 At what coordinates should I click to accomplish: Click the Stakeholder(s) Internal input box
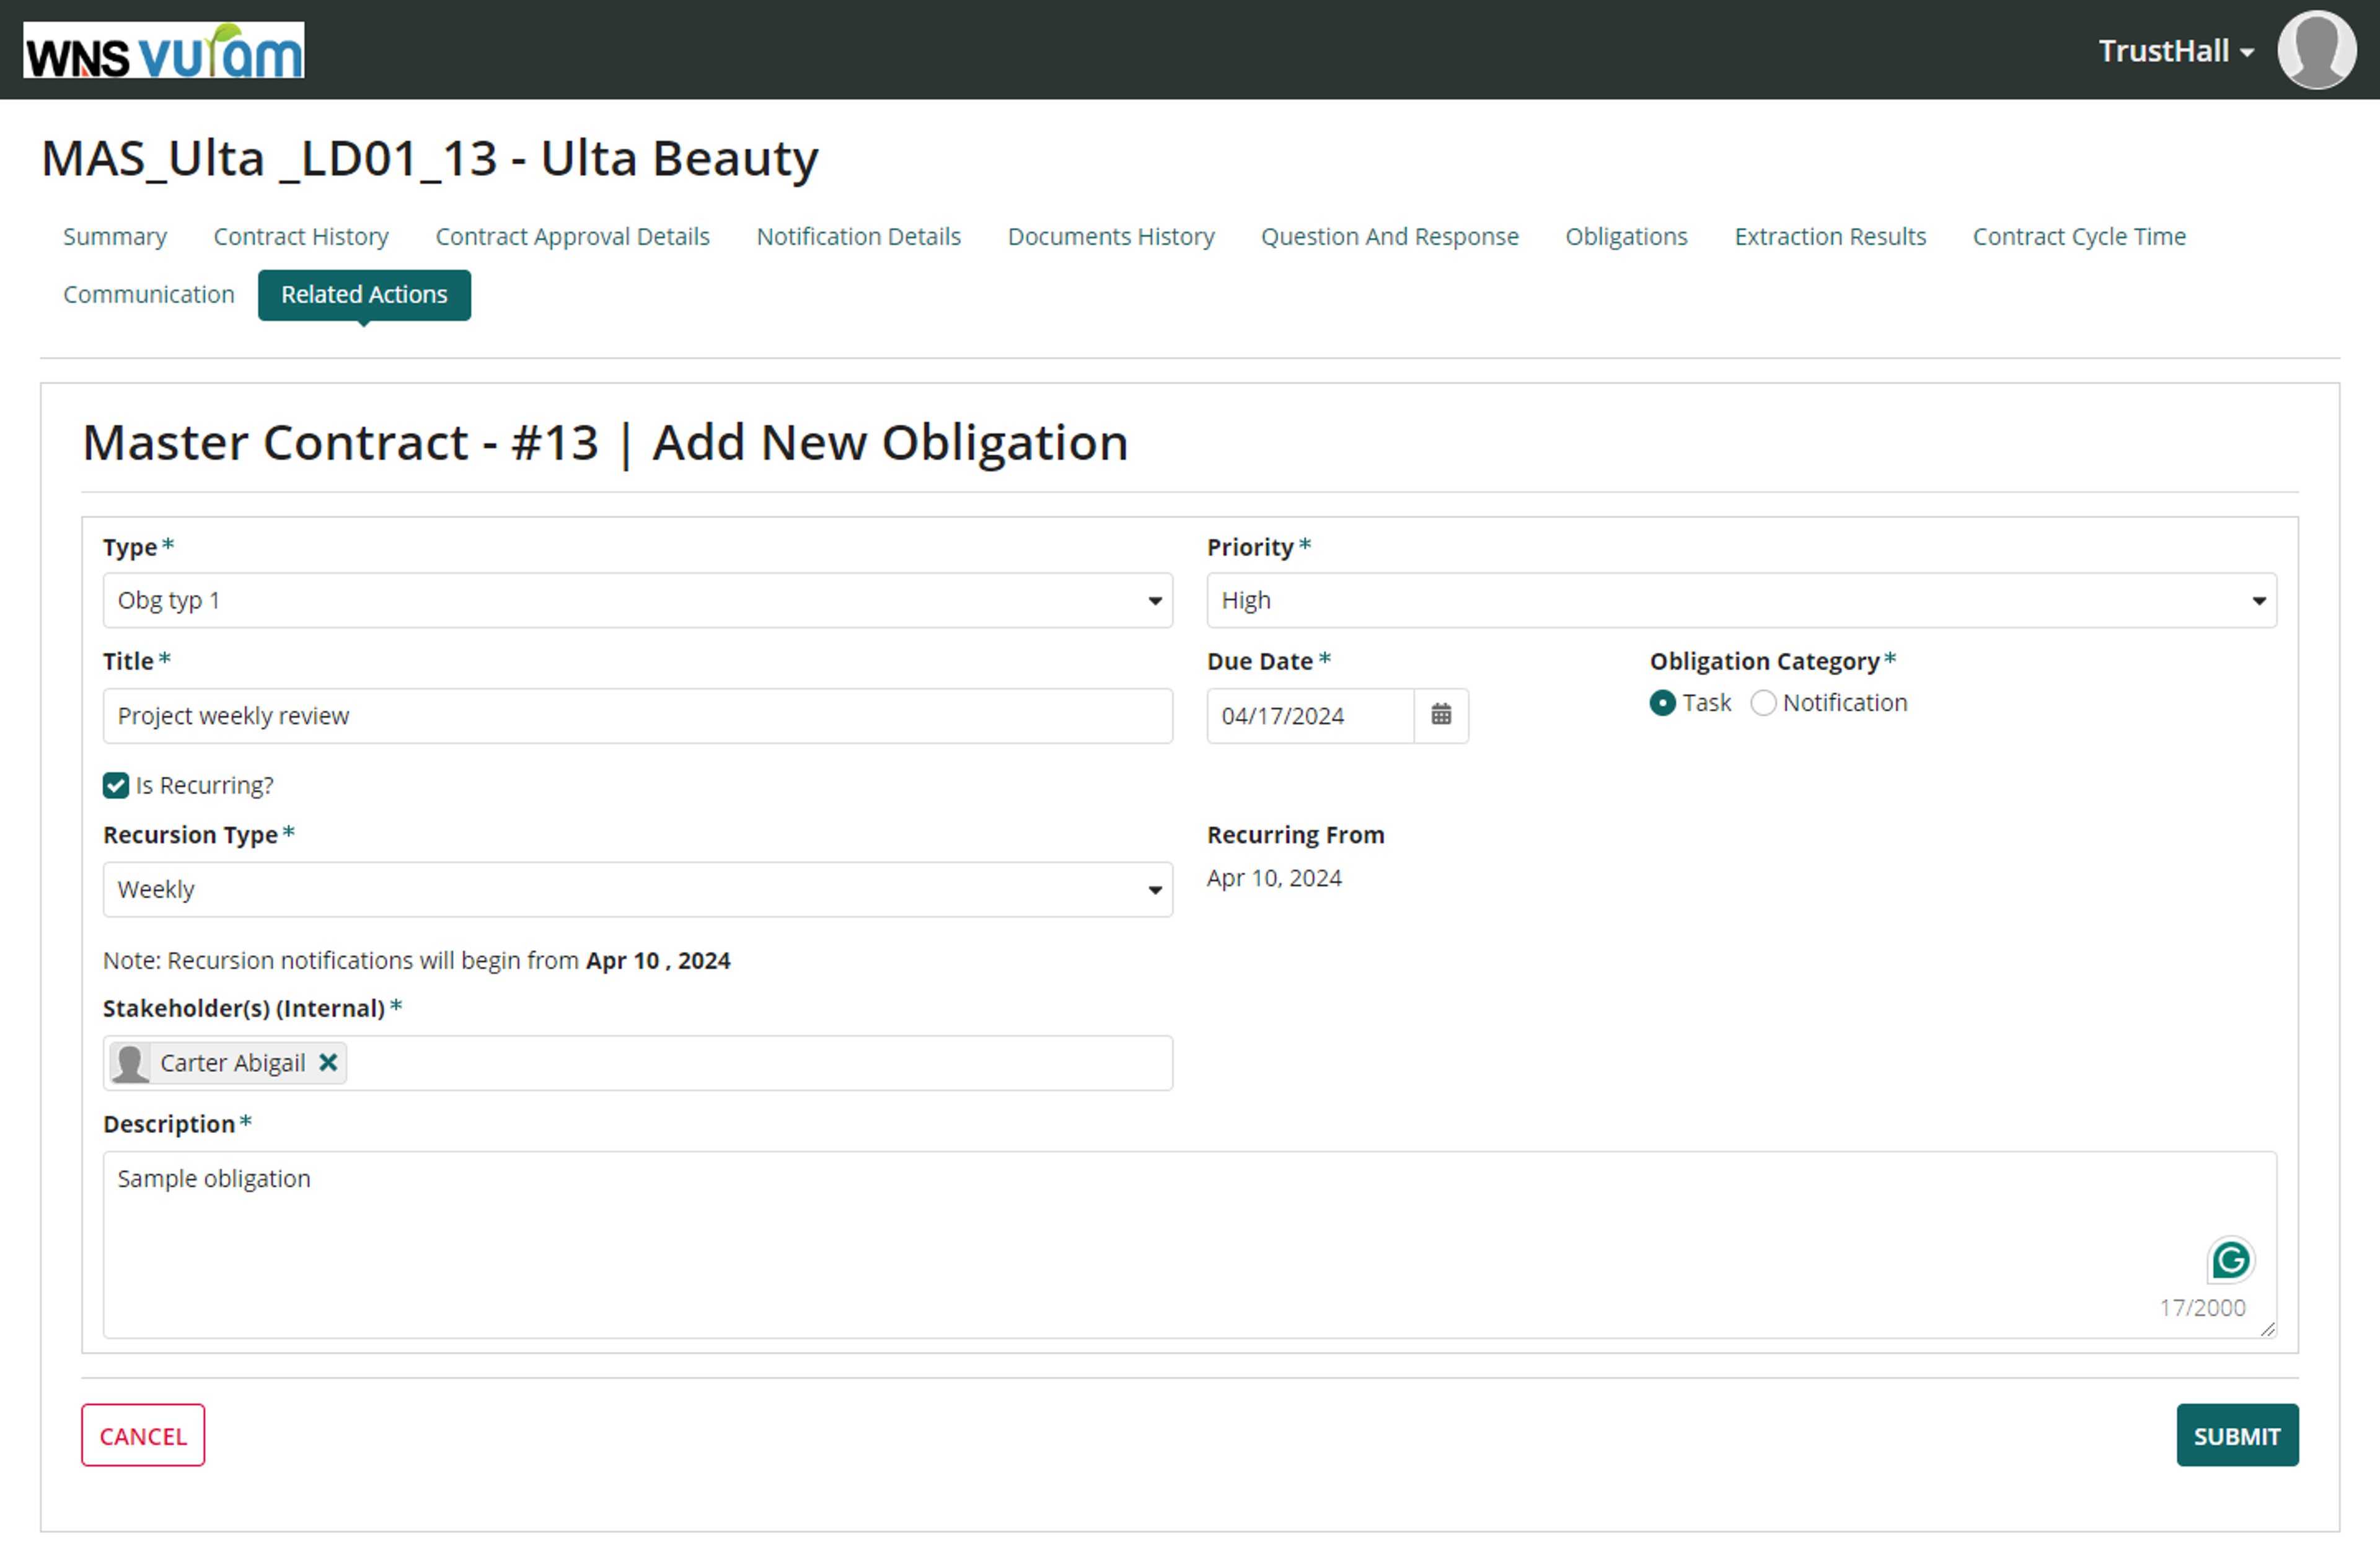[638, 1063]
